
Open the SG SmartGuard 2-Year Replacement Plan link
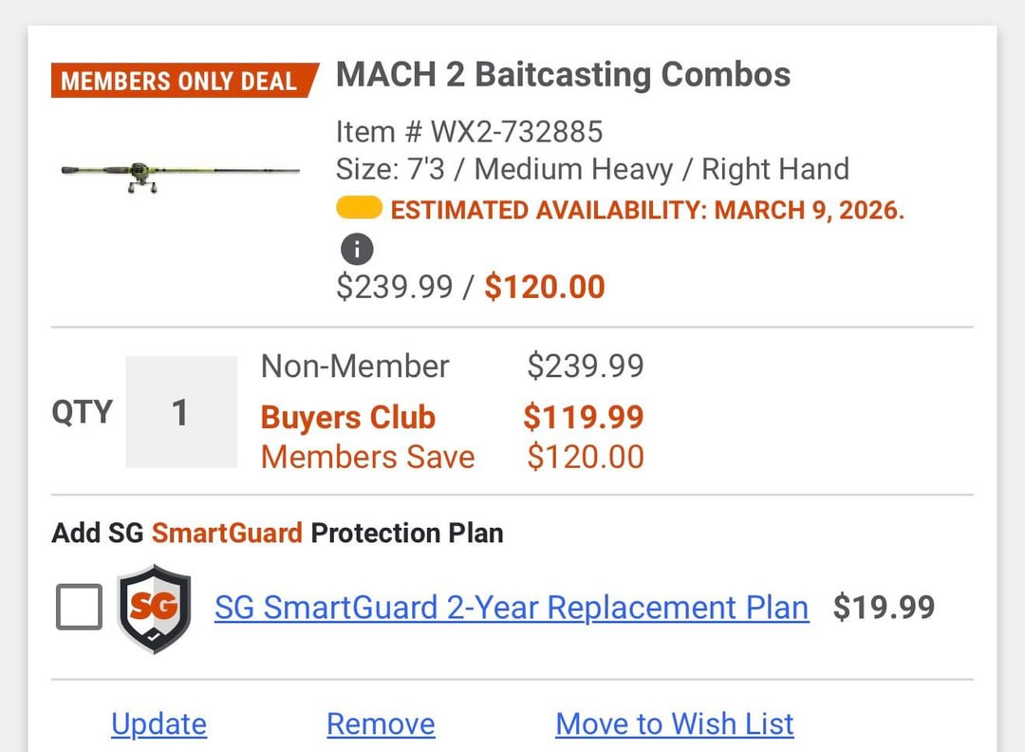pos(512,608)
